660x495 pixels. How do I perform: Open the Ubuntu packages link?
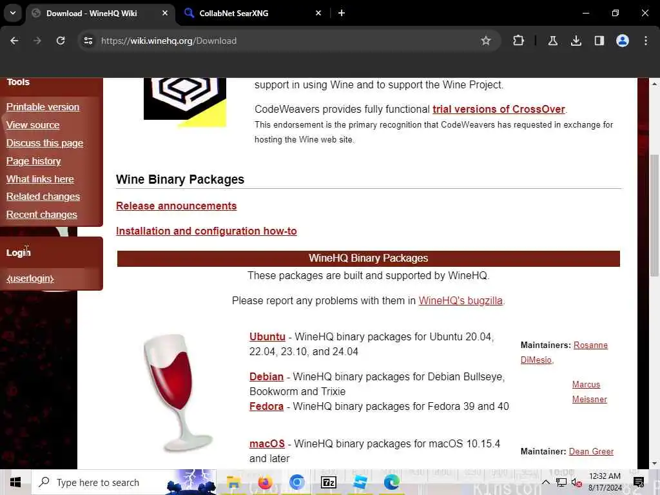tap(267, 336)
